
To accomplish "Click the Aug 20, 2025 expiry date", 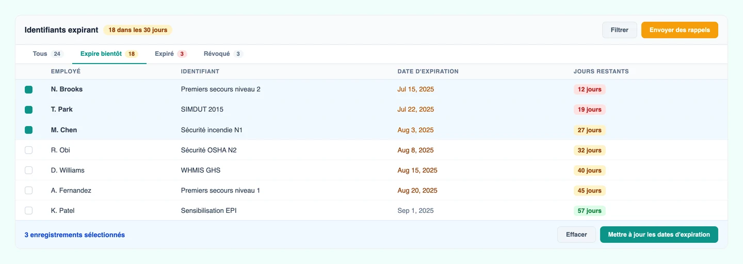I will coord(417,191).
